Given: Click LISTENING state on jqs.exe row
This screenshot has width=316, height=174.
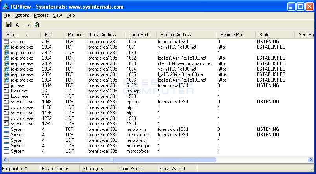Looking at the screenshot, I should (x=268, y=85).
